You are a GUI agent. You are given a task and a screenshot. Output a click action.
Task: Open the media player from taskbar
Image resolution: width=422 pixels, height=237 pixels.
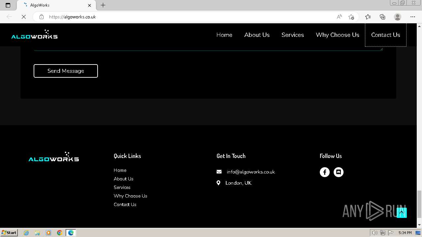[48, 233]
